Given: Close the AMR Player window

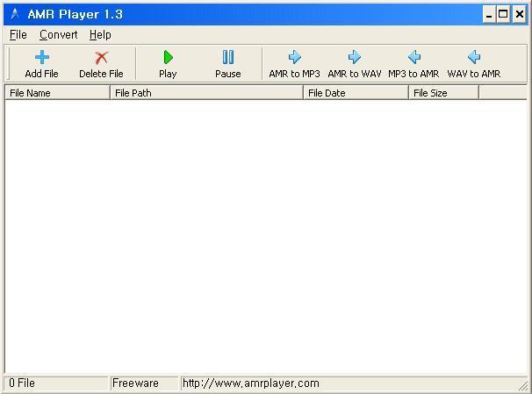Looking at the screenshot, I should point(520,15).
